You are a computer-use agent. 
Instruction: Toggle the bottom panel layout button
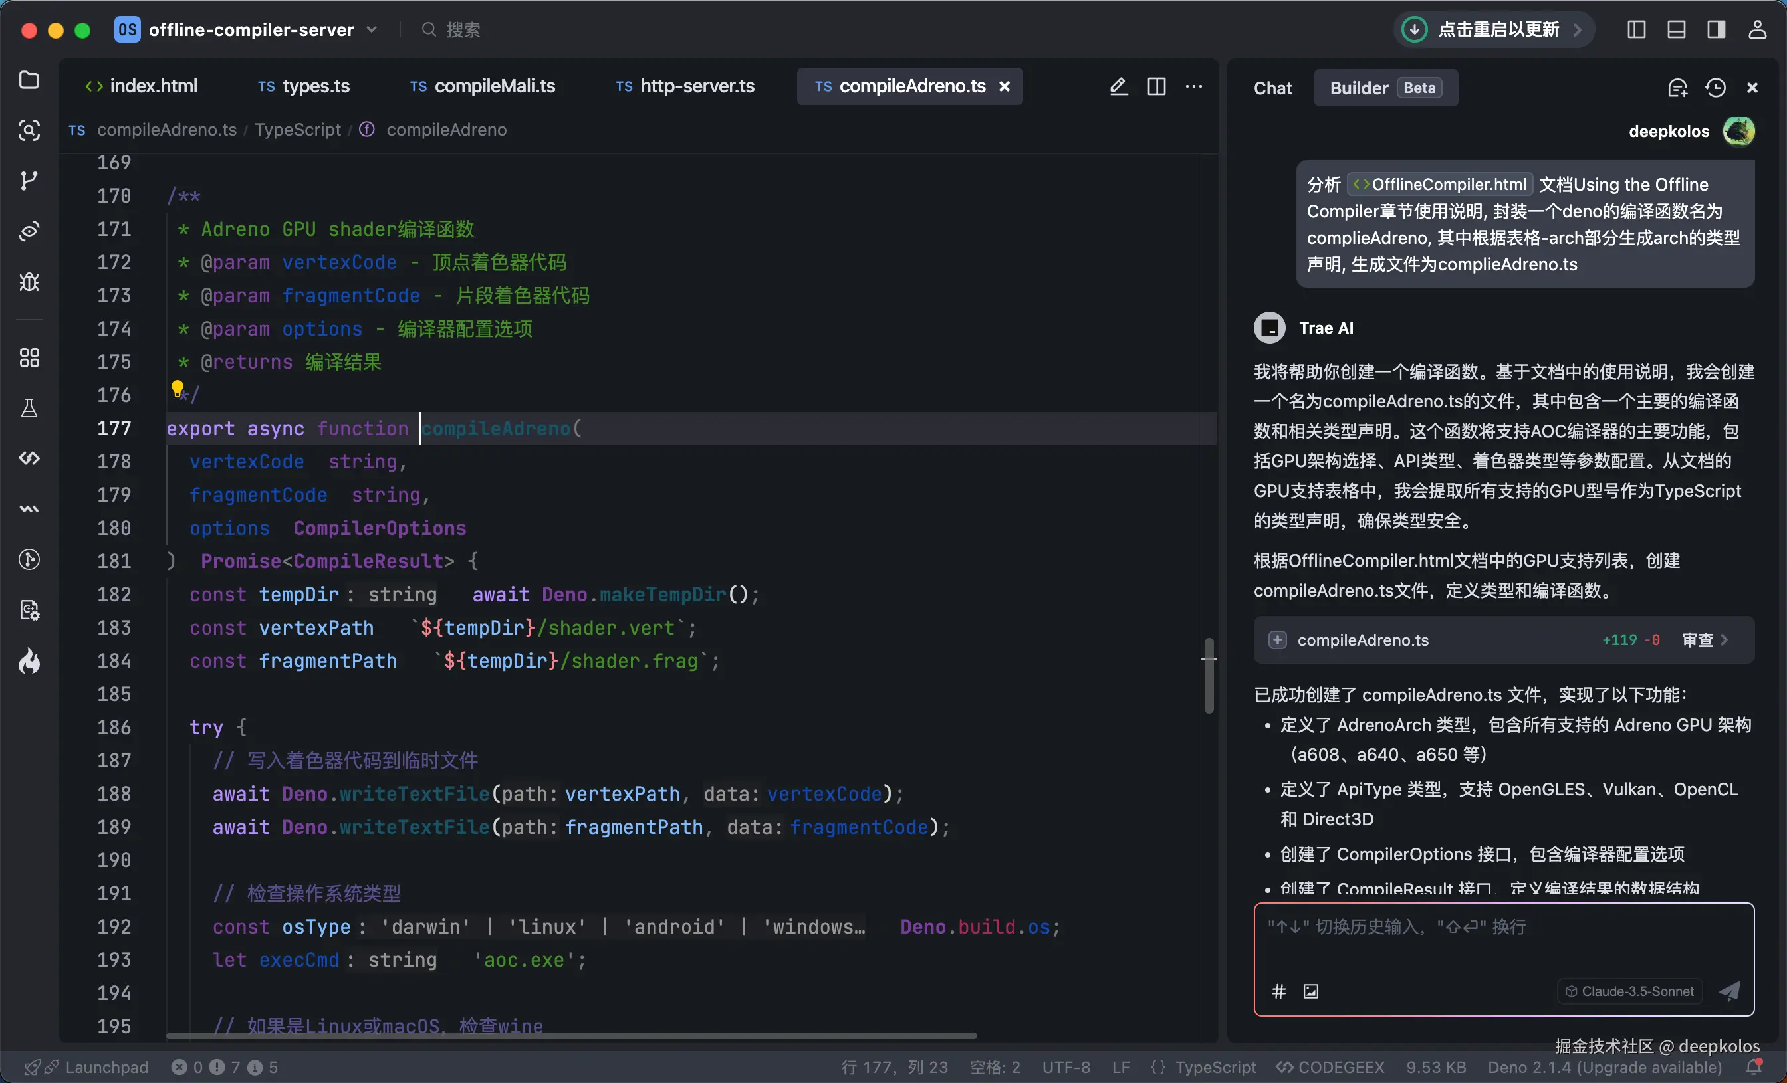1676,29
